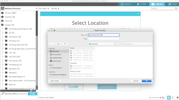
Task: Select the LIBRARY tab
Action: click(157, 4)
